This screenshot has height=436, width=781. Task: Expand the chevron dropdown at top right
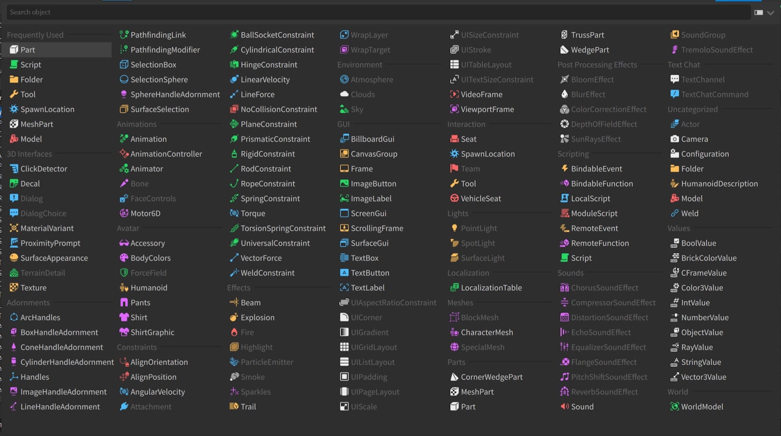771,13
